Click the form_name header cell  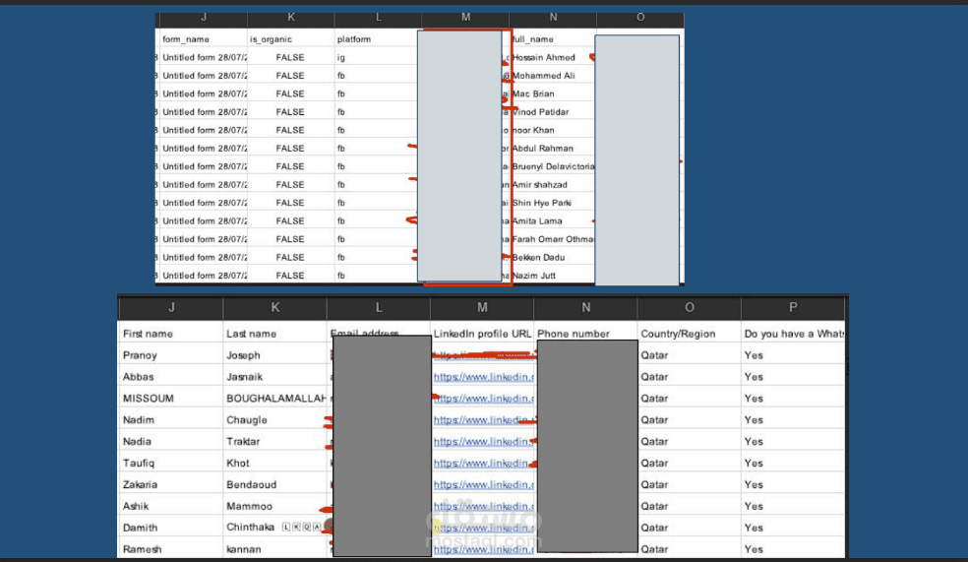point(203,39)
